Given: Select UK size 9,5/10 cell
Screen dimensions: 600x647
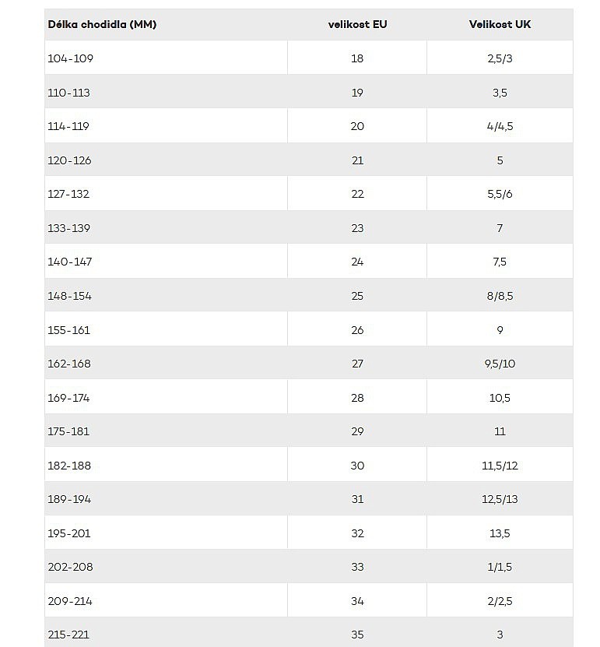Looking at the screenshot, I should coord(500,364).
